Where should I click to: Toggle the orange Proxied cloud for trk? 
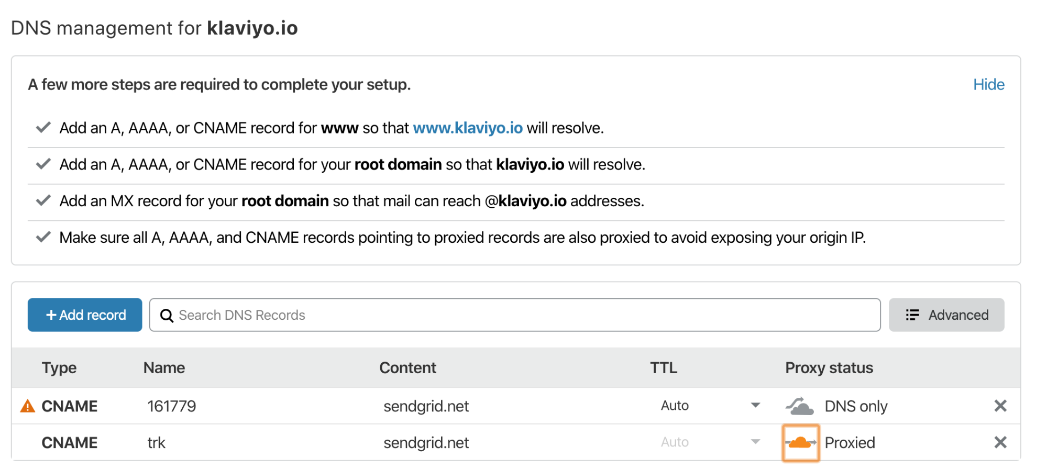pyautogui.click(x=800, y=443)
